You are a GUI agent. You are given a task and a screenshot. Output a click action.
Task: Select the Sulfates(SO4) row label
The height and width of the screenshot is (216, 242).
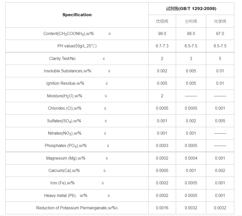click(x=64, y=121)
